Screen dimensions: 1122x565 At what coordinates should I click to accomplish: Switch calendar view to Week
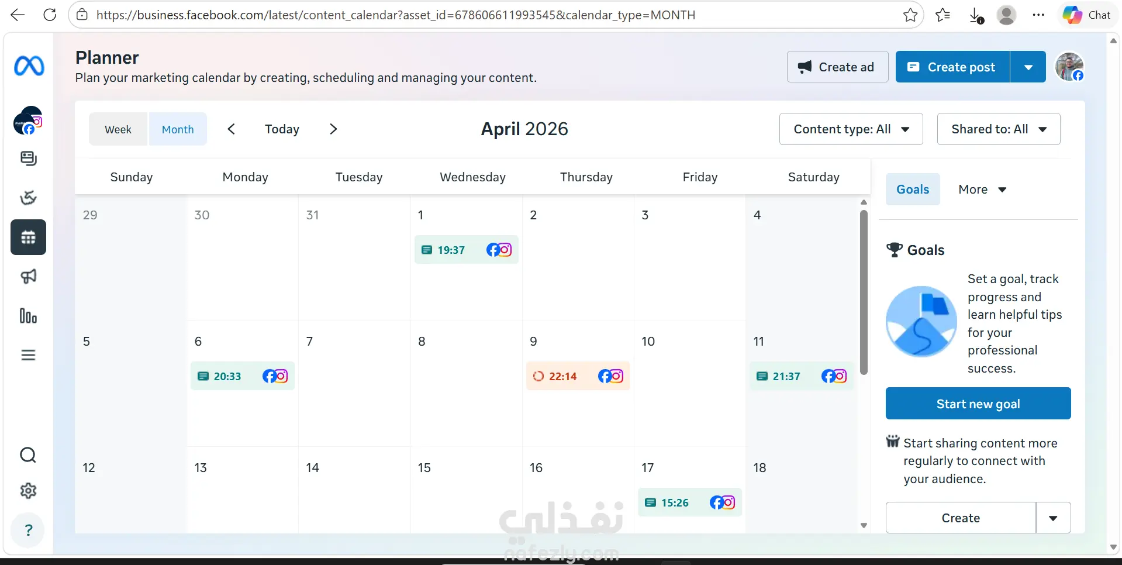click(118, 129)
